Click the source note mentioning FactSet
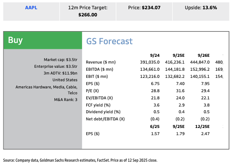This screenshot has width=232, height=165. (80, 160)
